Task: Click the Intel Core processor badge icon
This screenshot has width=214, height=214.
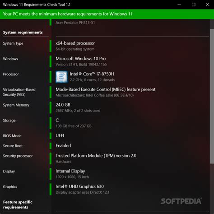Action: click(x=61, y=77)
